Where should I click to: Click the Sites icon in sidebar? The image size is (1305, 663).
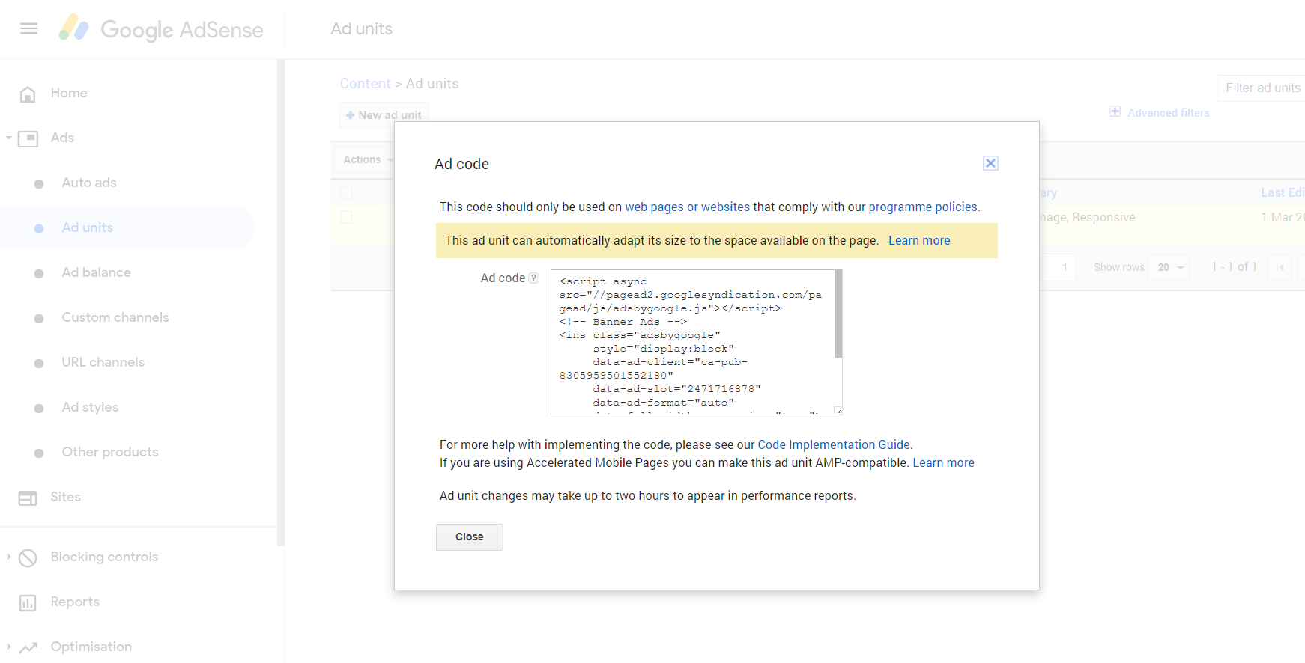(28, 498)
